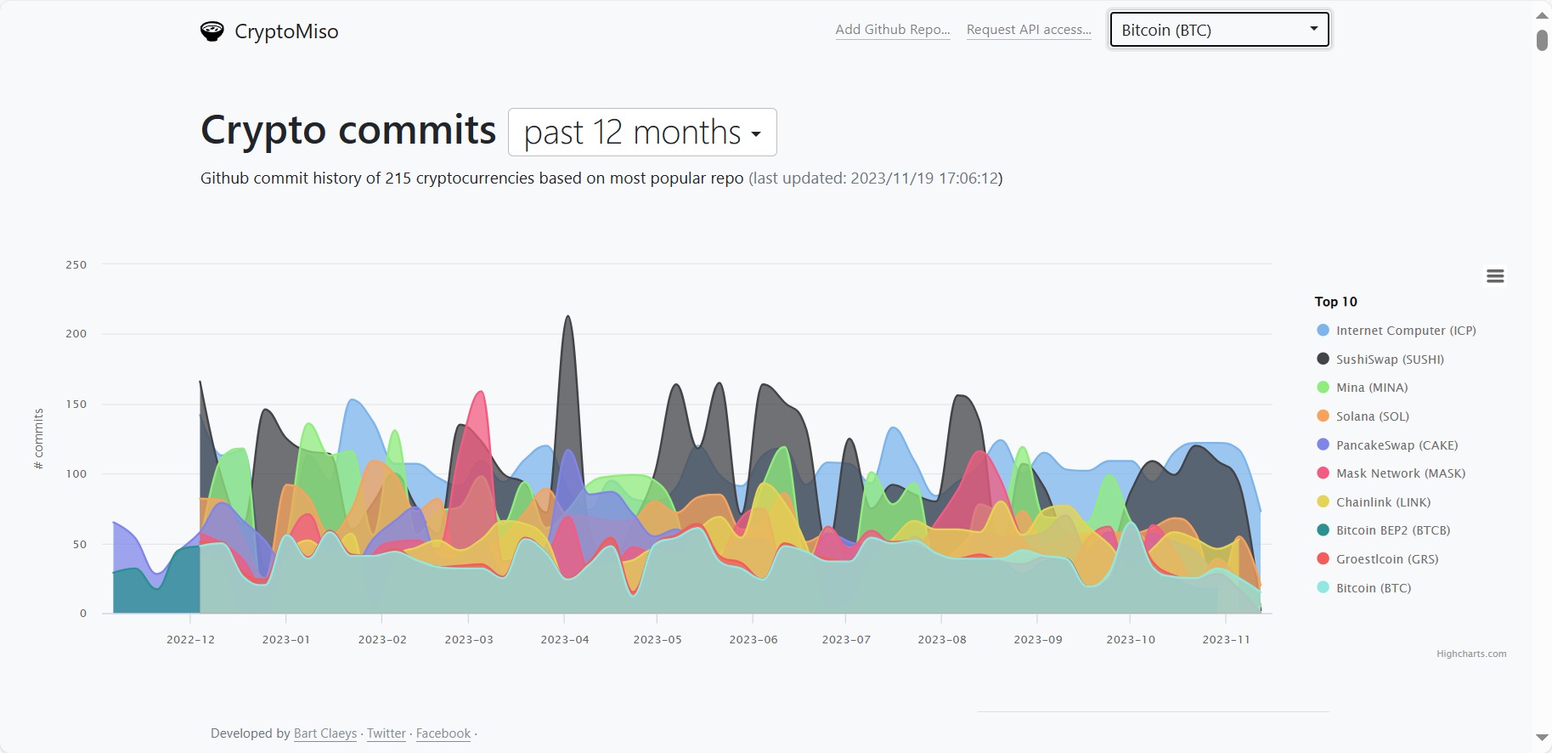The height and width of the screenshot is (753, 1552).
Task: Click the vertical scrollbar thumb
Action: [1542, 40]
